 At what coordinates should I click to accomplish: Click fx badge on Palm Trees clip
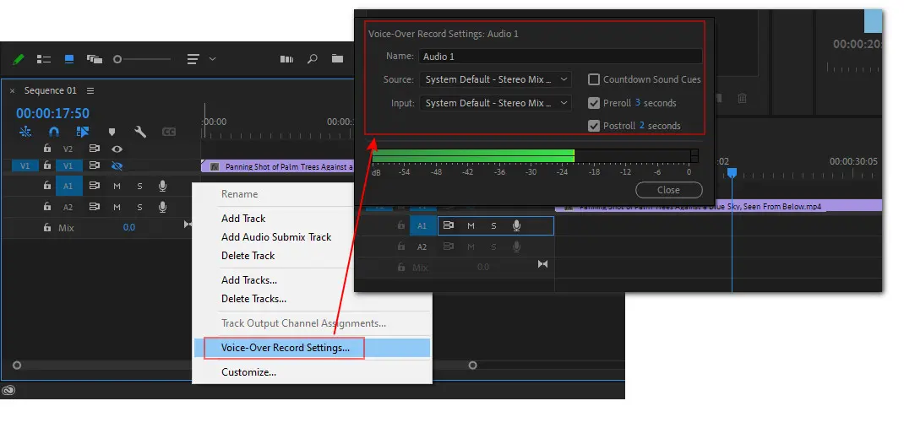(215, 167)
